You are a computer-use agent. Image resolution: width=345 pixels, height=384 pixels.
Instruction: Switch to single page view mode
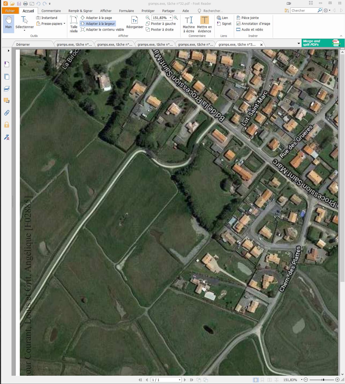point(256,380)
